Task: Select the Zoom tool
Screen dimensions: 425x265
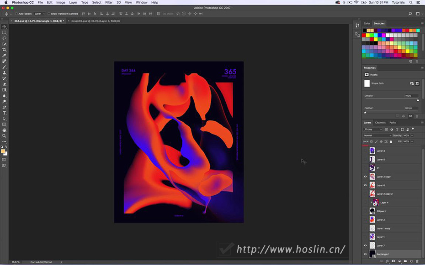Action: pyautogui.click(x=4, y=136)
